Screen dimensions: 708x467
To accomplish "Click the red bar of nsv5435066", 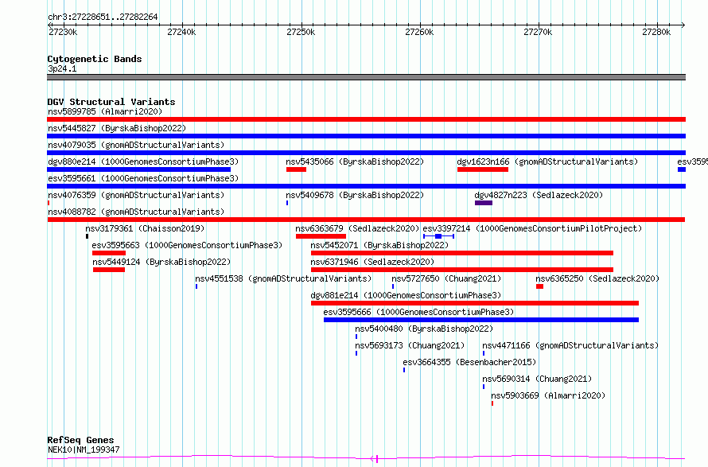I will point(296,169).
